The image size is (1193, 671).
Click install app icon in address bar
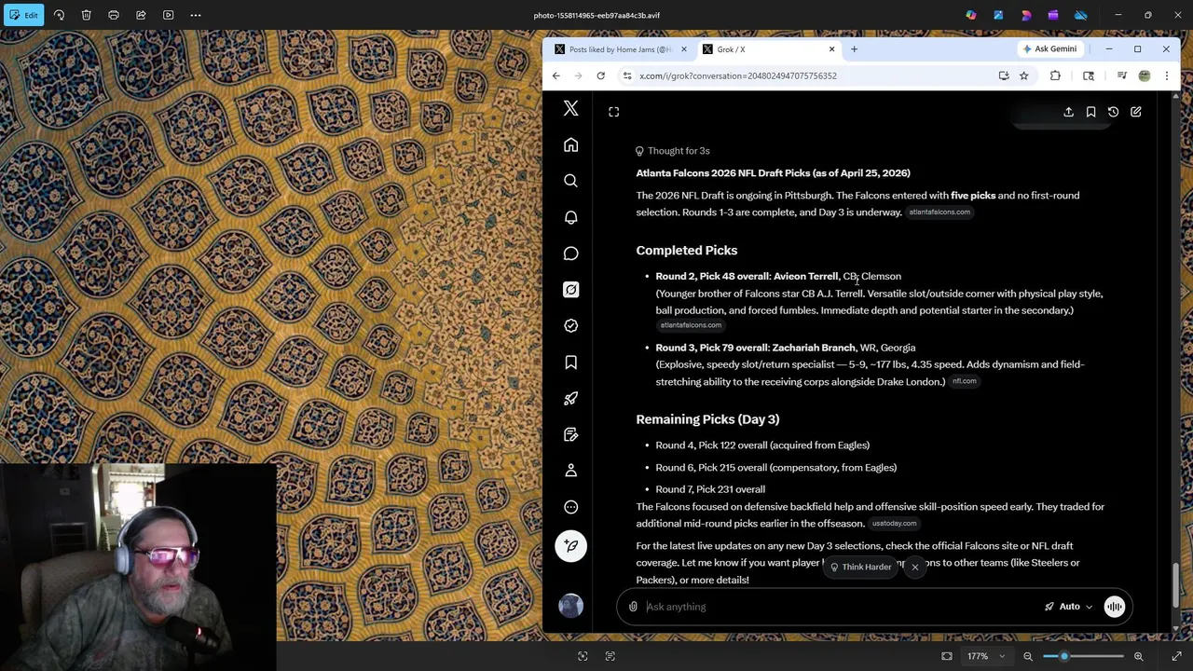1004,75
